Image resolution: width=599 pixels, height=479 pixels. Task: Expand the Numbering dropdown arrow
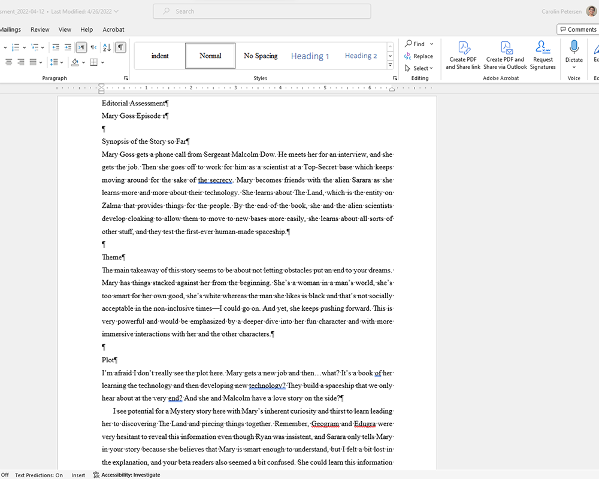[x=24, y=48]
